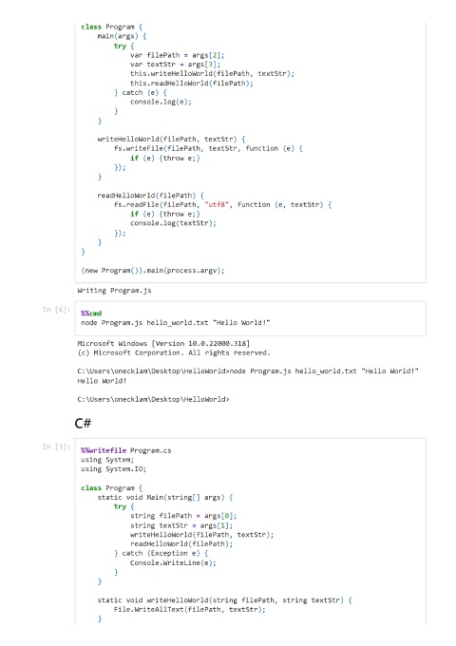Viewport: 456px width, 646px height.
Task: Click the In [6] cell prompt label
Action: pyautogui.click(x=56, y=310)
